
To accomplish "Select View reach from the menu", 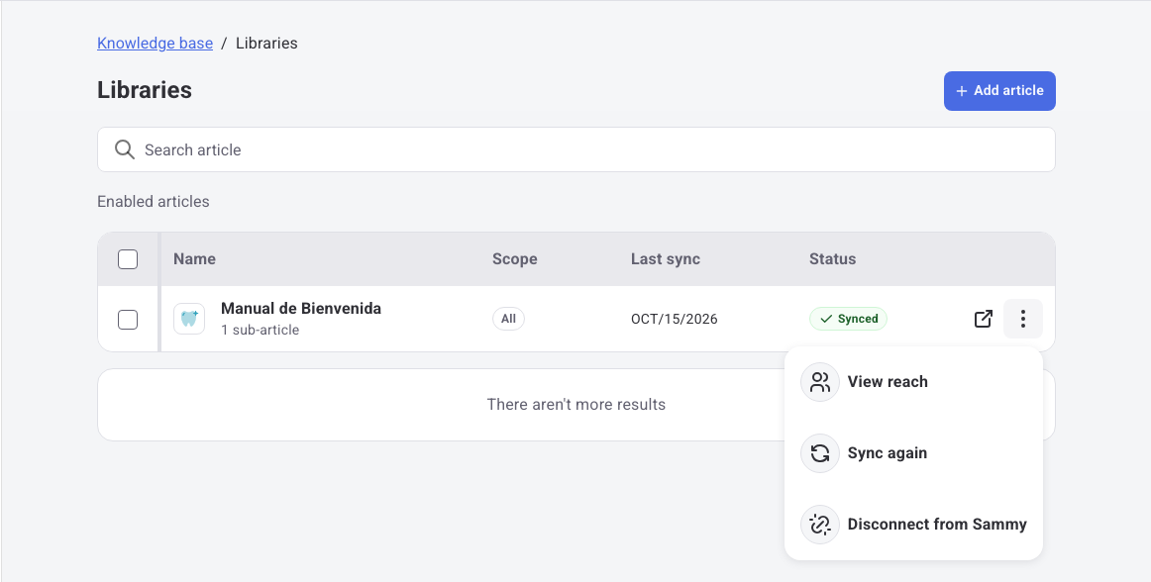I will point(913,382).
